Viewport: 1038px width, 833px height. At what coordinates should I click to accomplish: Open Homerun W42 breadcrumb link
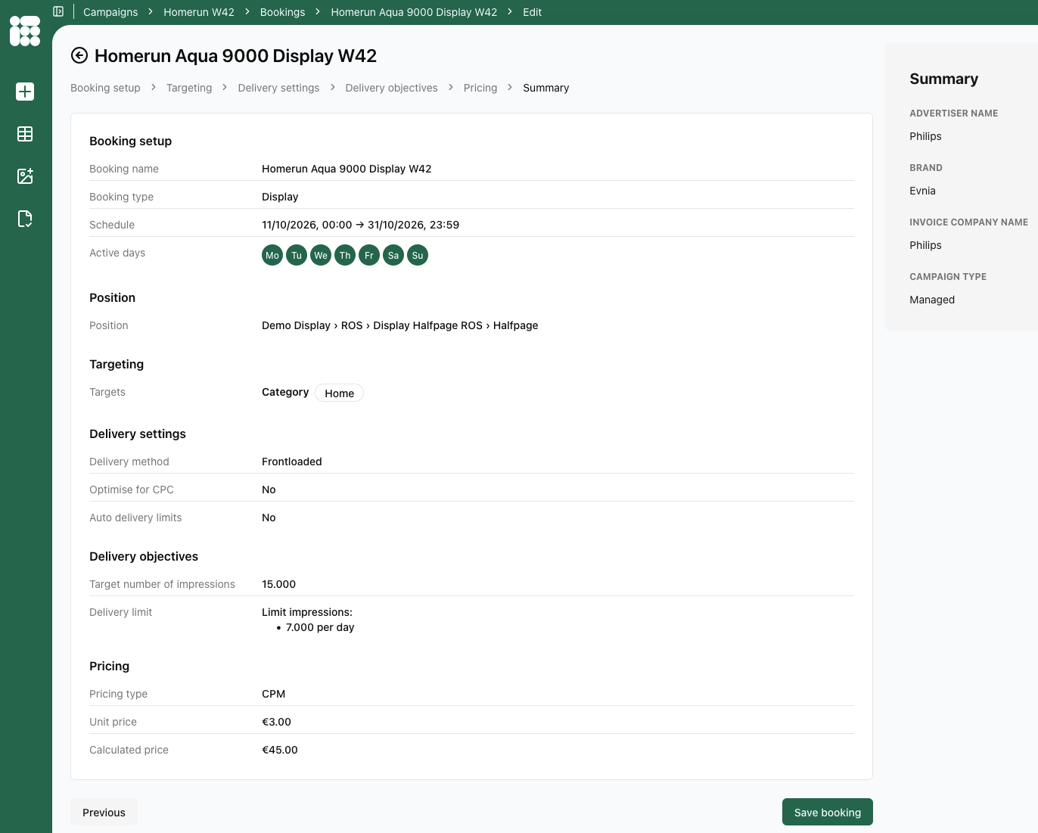tap(199, 12)
